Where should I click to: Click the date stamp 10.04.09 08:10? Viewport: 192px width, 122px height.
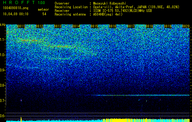(x=16, y=14)
